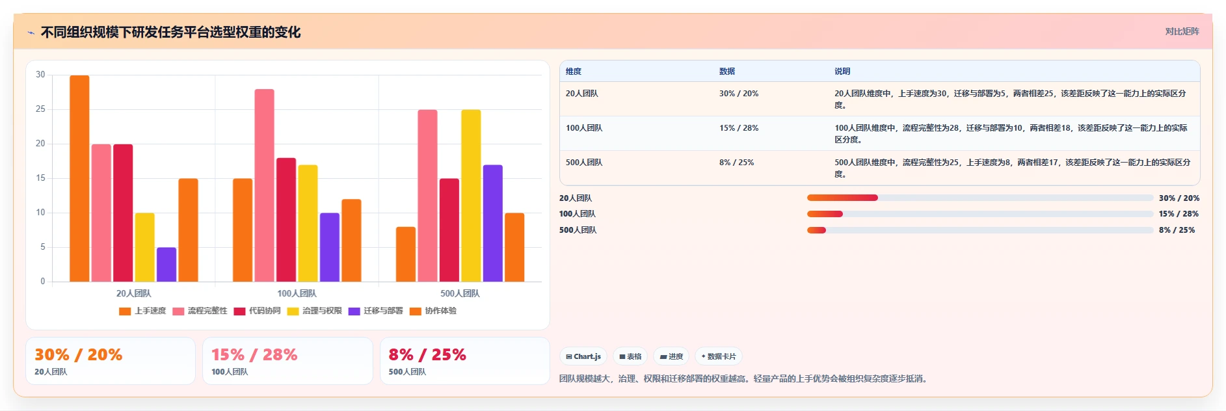Click the 100人团队 x-axis label under the chart

tap(297, 293)
